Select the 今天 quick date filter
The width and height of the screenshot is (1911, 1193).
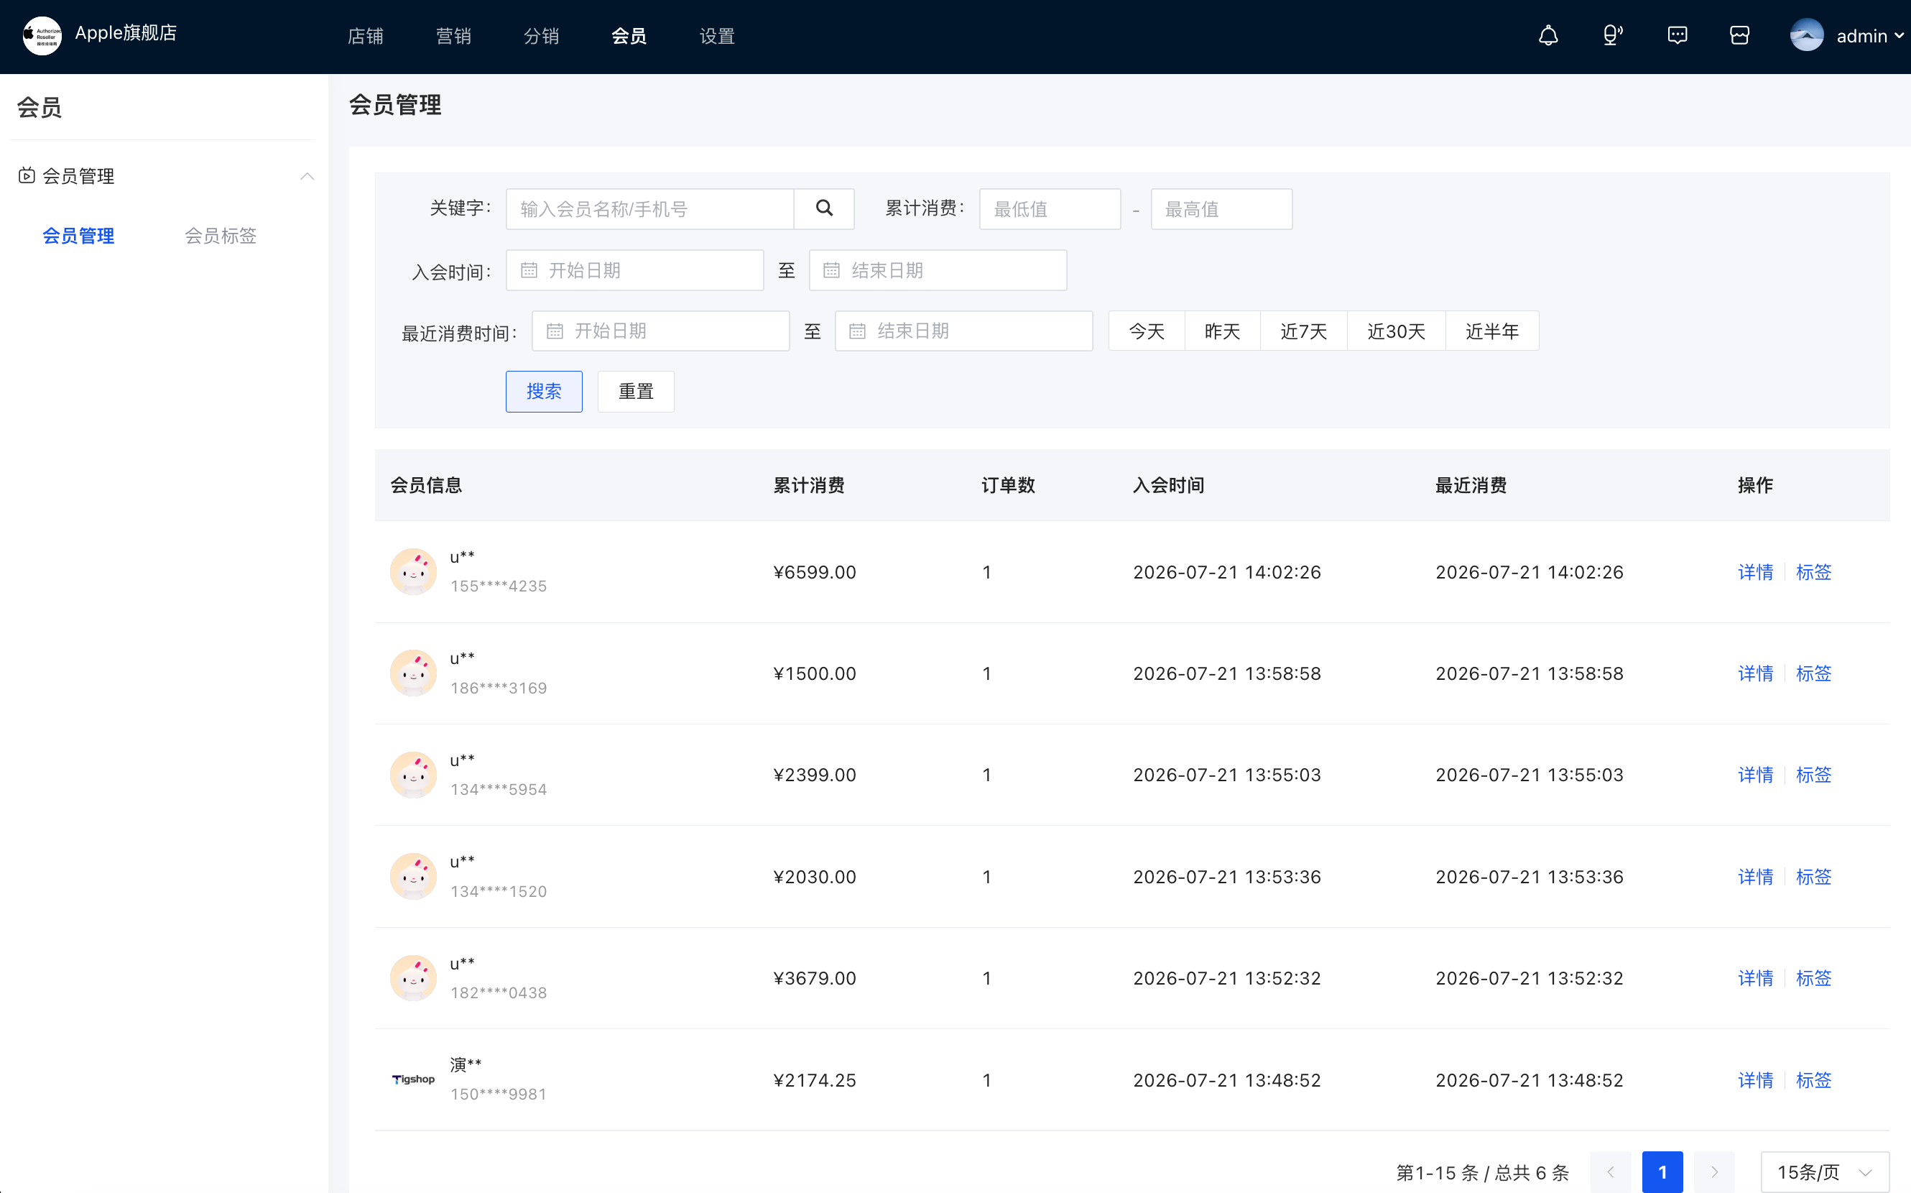1147,331
